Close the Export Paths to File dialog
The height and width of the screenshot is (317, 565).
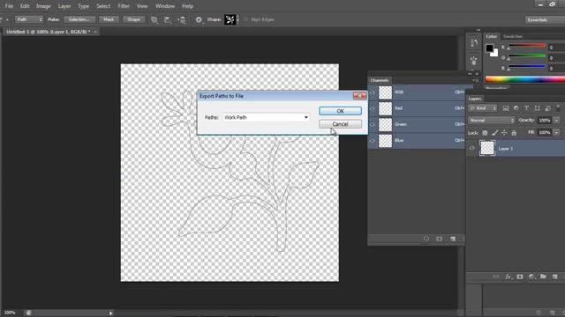click(x=359, y=96)
